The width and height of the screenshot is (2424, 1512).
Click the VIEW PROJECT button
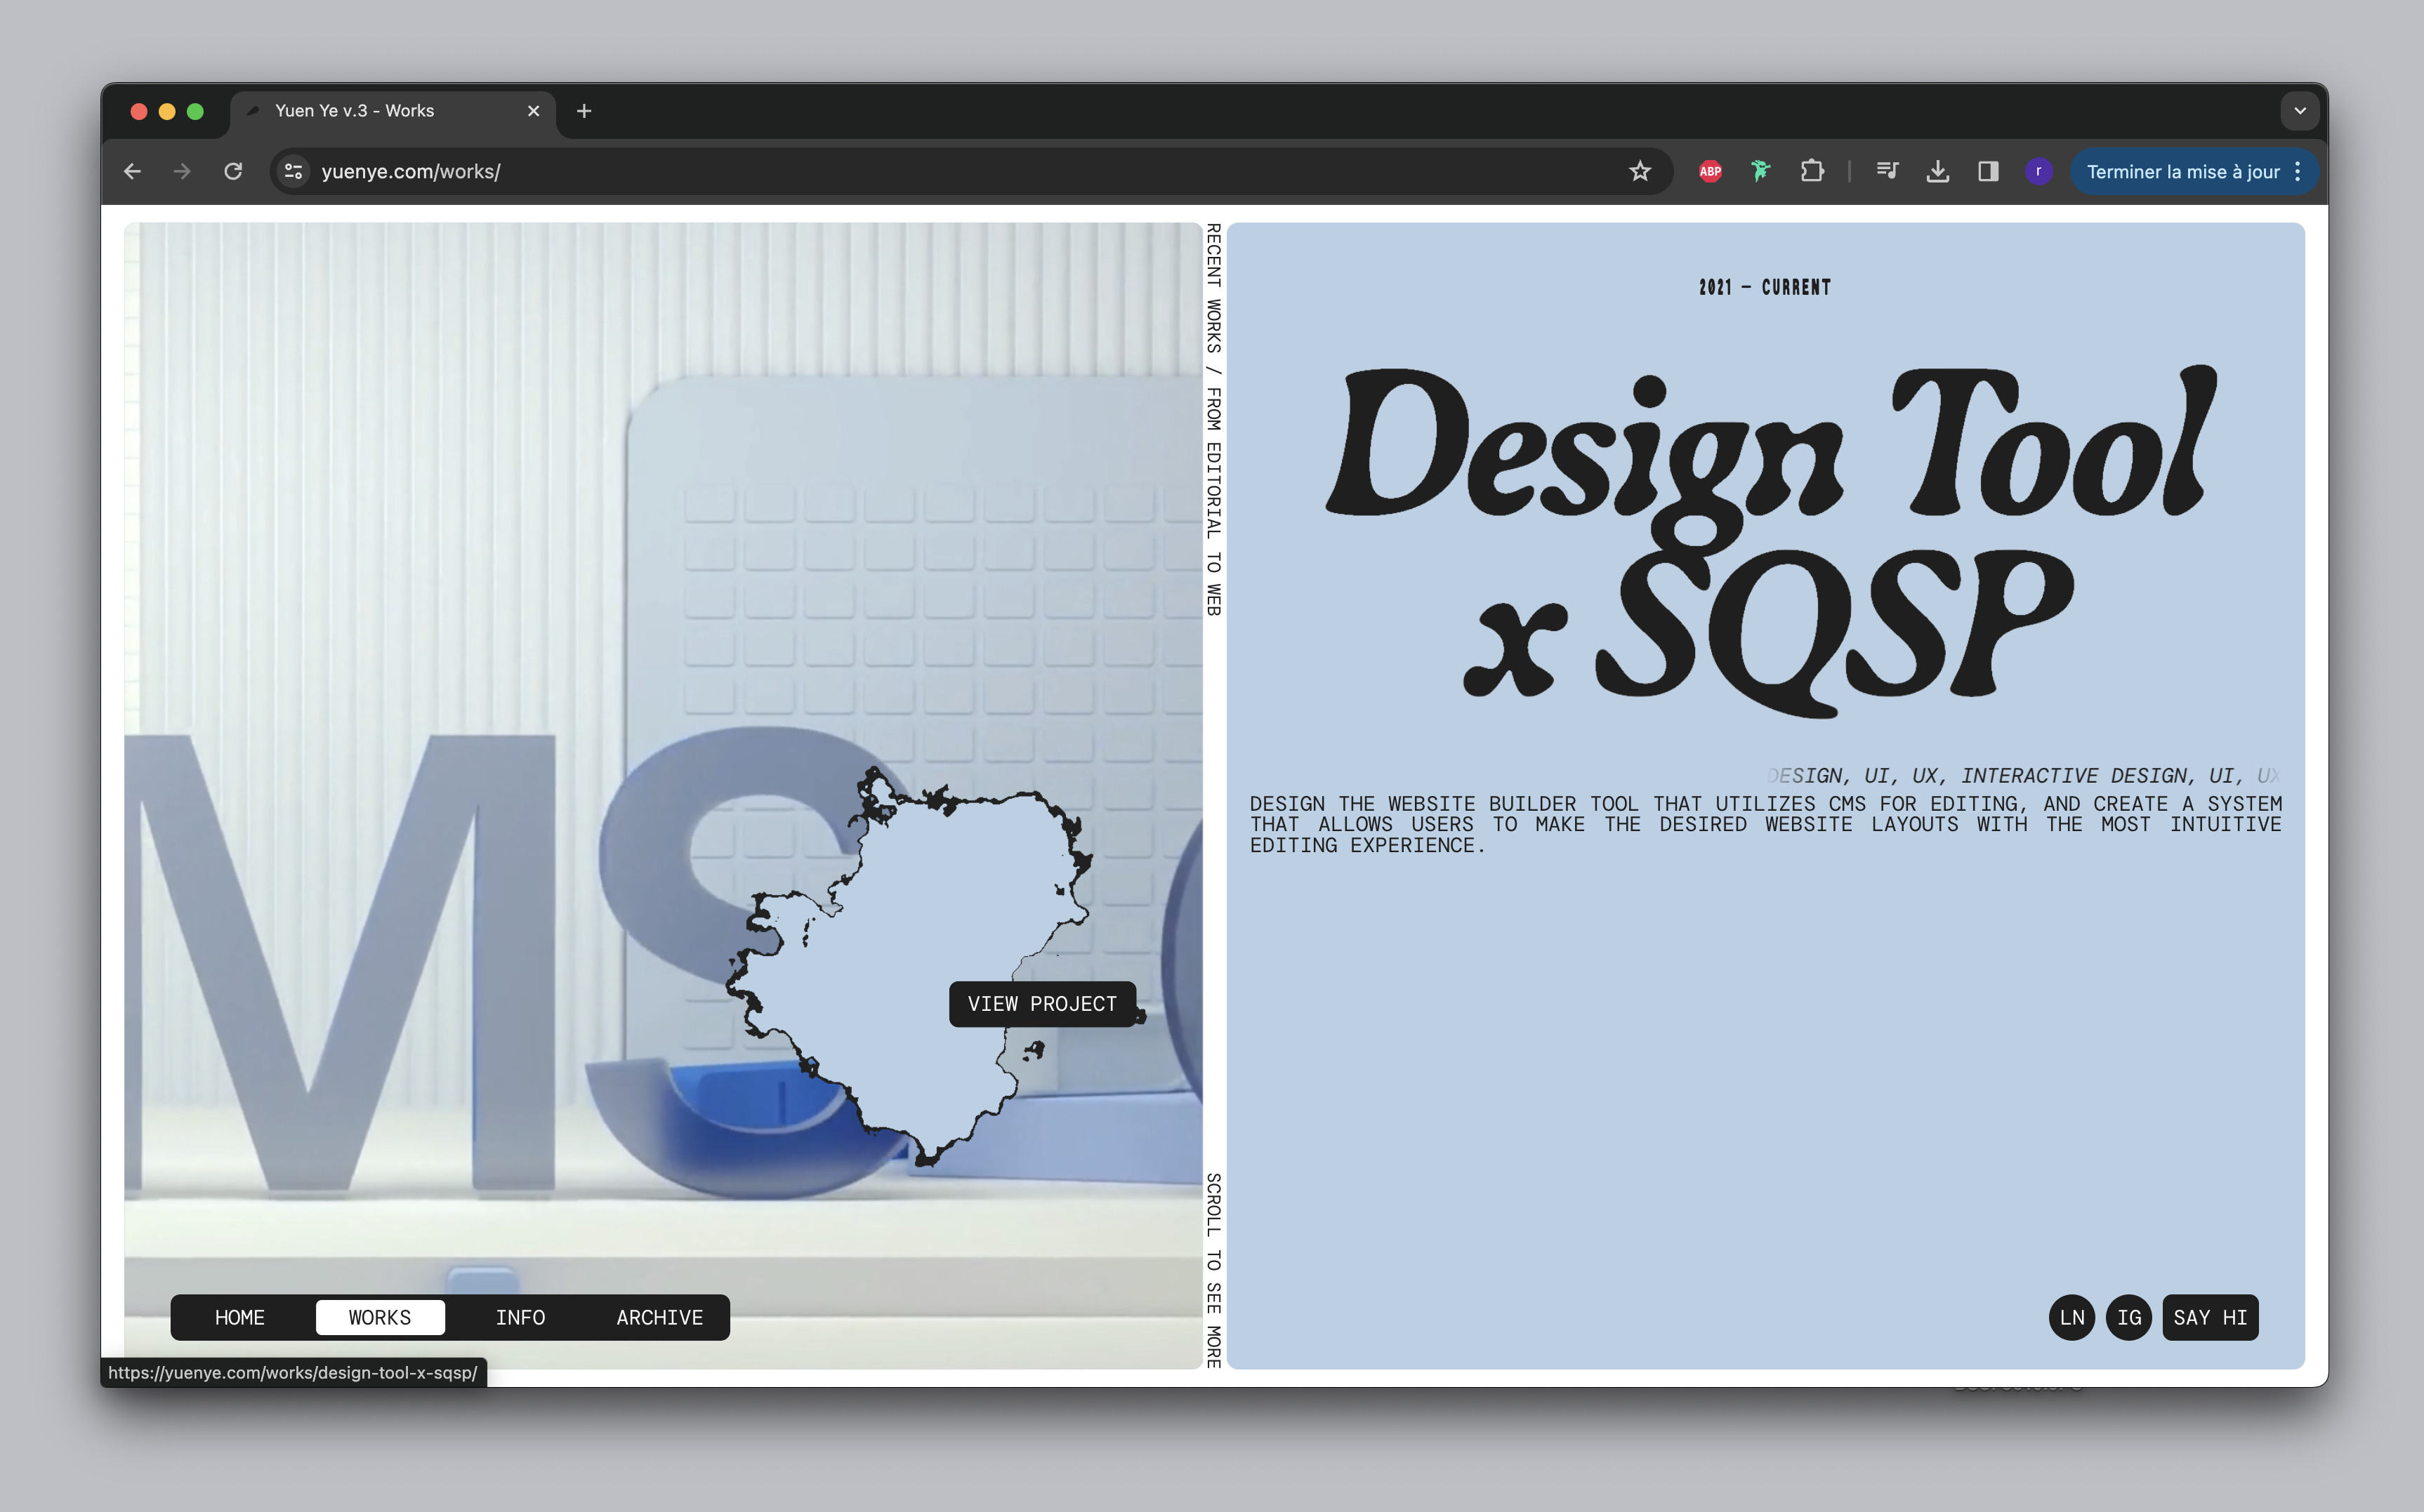click(x=1041, y=1003)
